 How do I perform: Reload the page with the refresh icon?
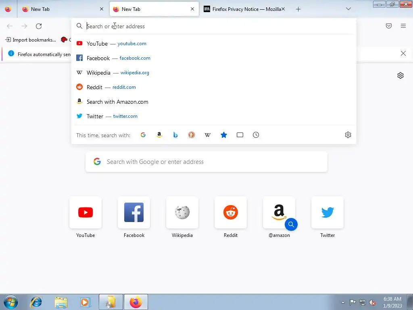tap(39, 26)
